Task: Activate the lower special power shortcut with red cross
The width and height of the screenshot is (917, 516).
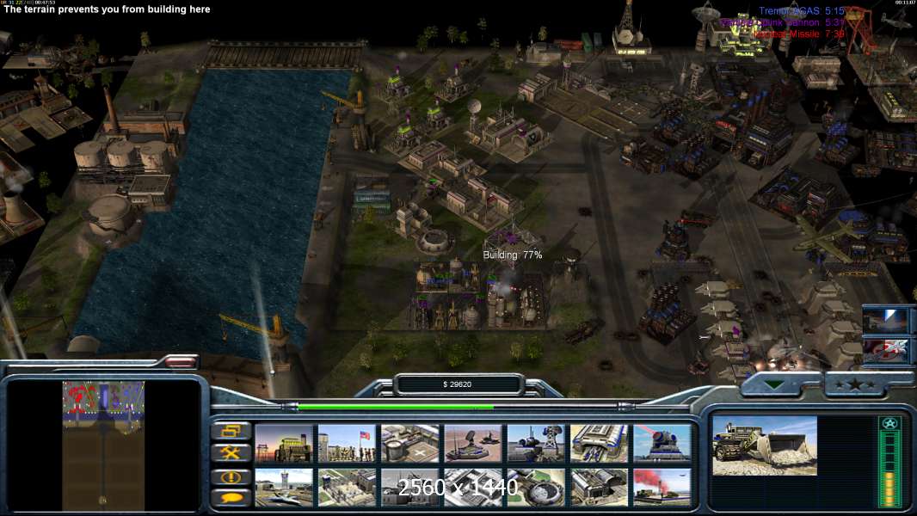Action: coord(885,351)
